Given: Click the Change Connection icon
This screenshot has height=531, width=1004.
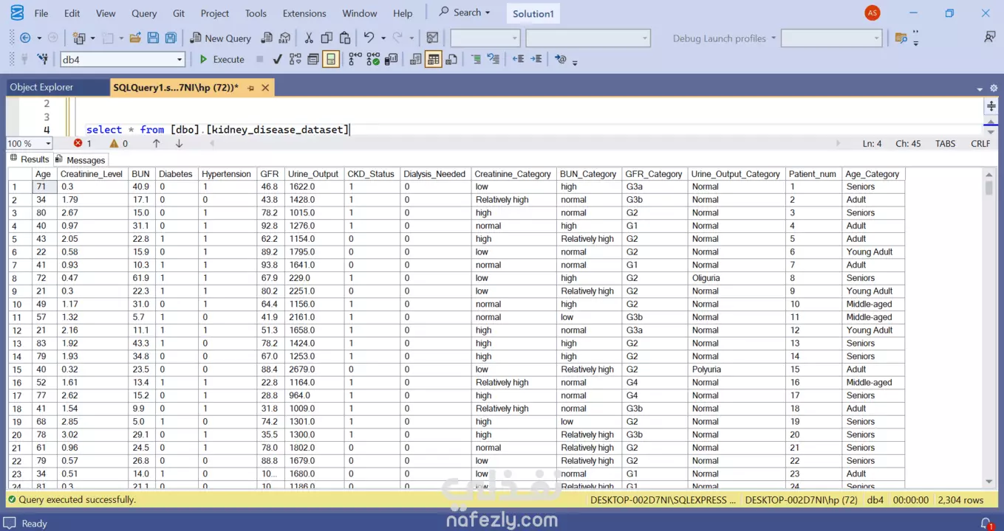Looking at the screenshot, I should 42,60.
